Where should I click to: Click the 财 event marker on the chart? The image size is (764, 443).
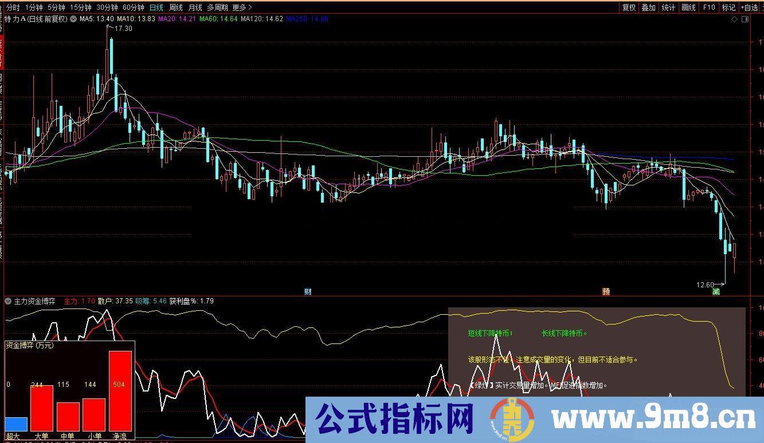pyautogui.click(x=308, y=291)
